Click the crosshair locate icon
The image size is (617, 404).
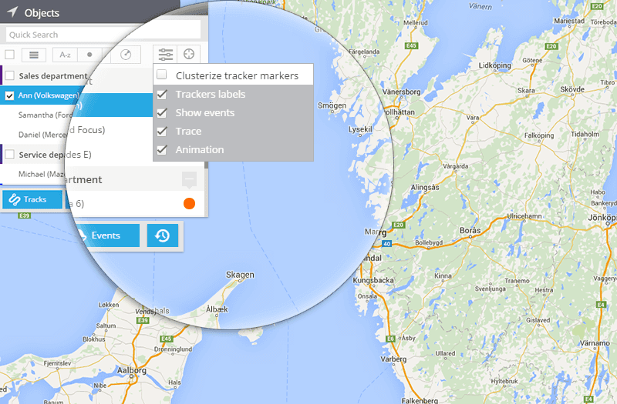tap(189, 54)
